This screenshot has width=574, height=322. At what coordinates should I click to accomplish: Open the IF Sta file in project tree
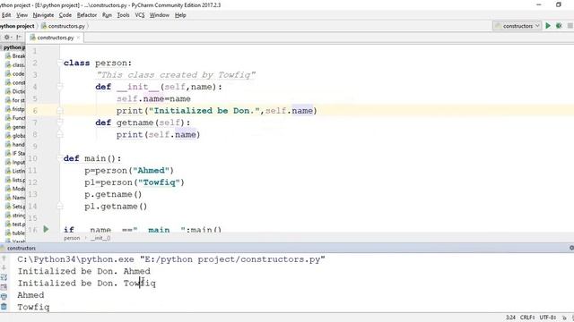tap(15, 153)
